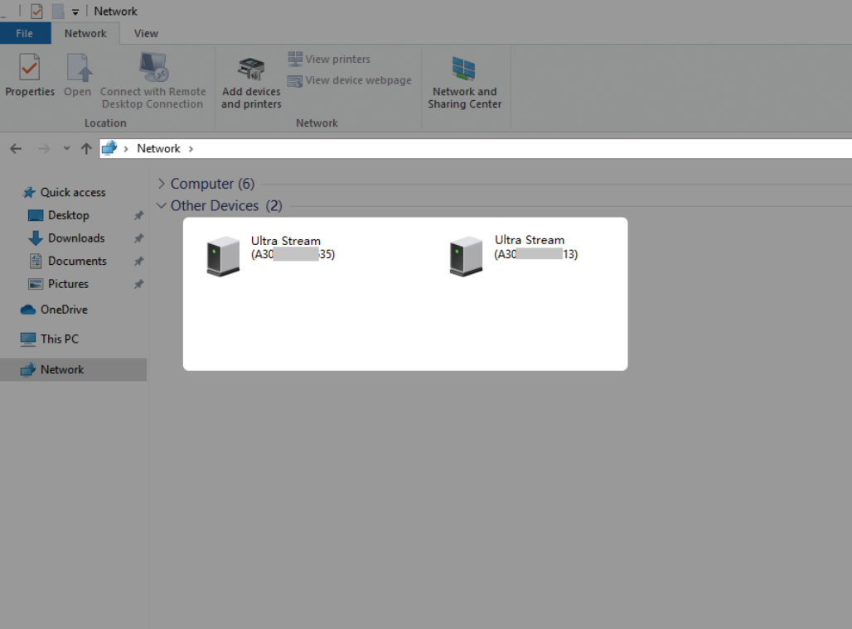This screenshot has width=852, height=629.
Task: Unpin Downloads using its pin icon
Action: click(x=139, y=238)
